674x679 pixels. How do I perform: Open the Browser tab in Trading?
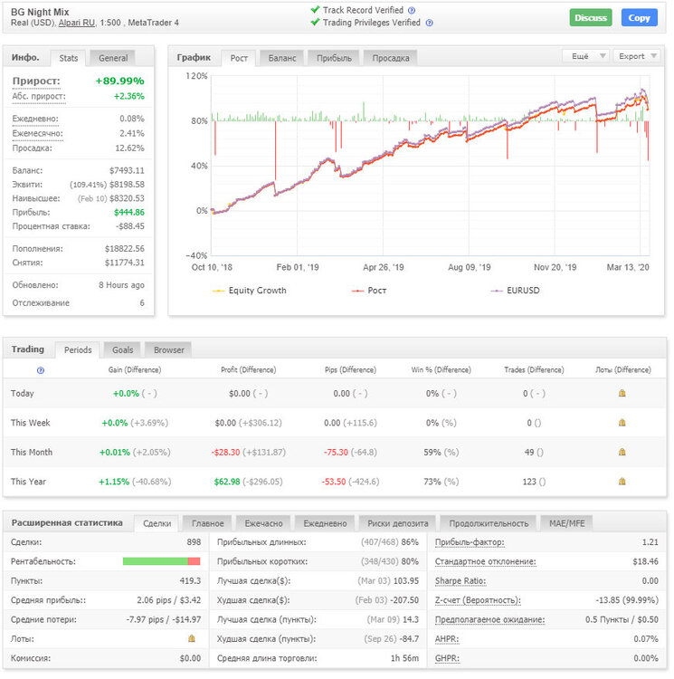click(x=168, y=349)
